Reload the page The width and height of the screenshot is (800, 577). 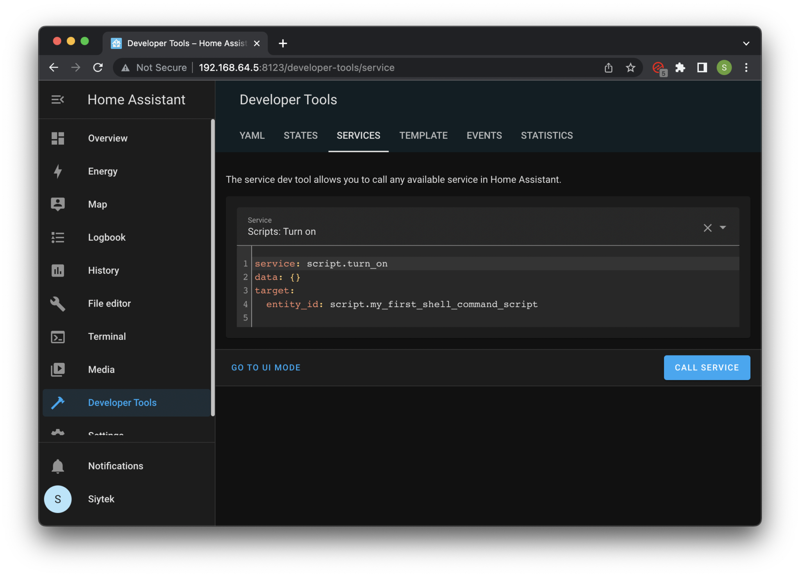point(98,68)
